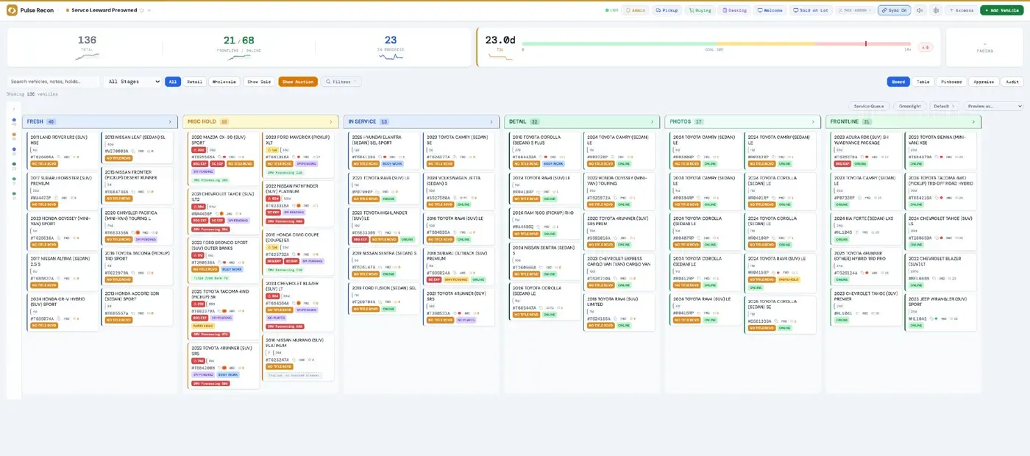This screenshot has height=456, width=1030.
Task: Switch to the Audit view
Action: coord(1012,82)
